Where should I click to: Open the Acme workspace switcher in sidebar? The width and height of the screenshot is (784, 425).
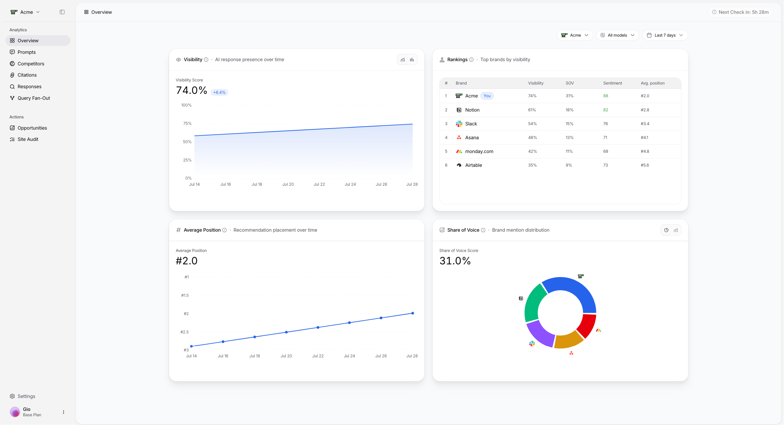coord(25,12)
